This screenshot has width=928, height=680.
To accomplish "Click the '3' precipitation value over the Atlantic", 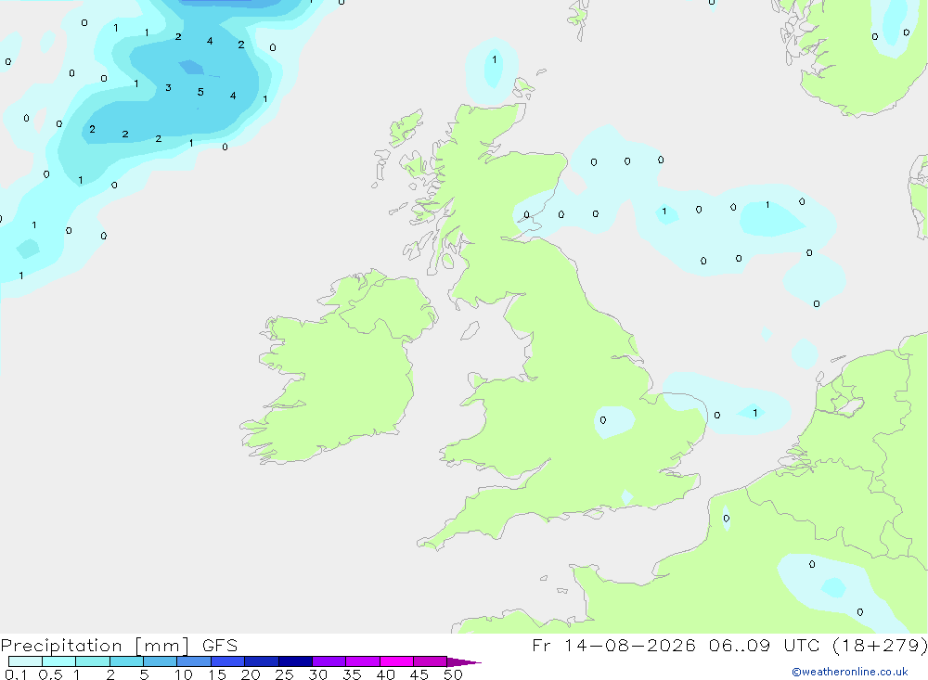I will click(x=168, y=87).
